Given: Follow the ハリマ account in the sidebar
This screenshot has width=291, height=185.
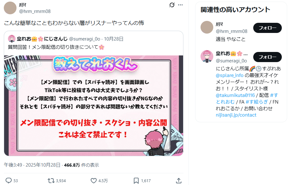Looking at the screenshot, I should (x=268, y=28).
